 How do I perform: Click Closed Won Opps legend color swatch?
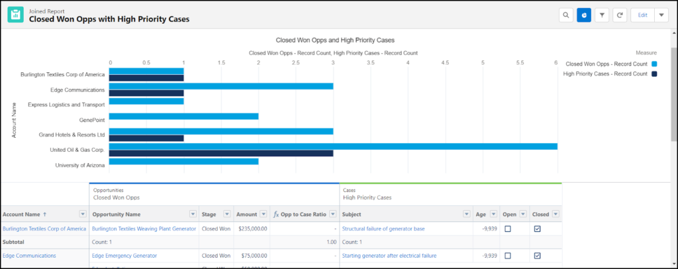pos(654,64)
